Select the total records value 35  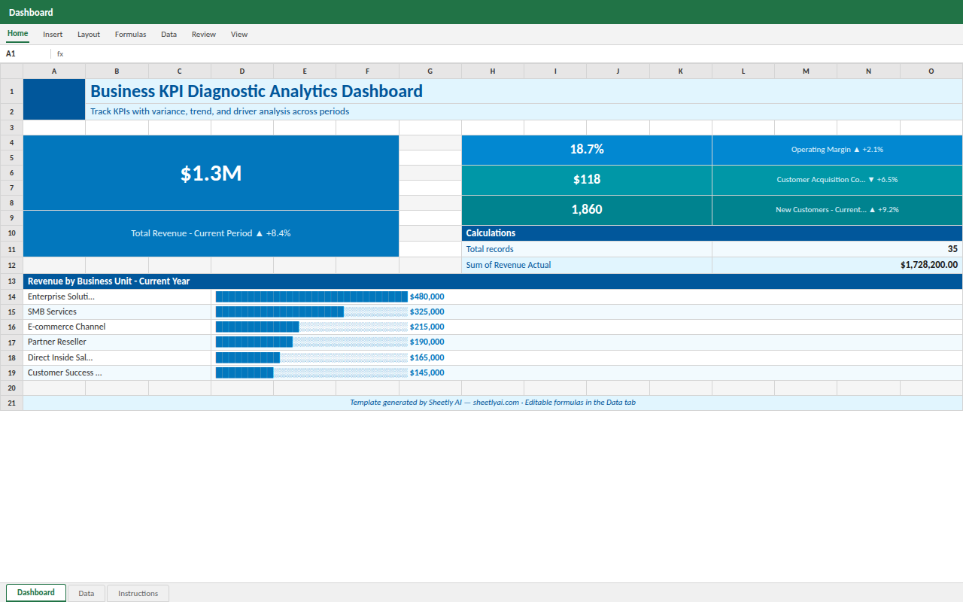click(837, 249)
